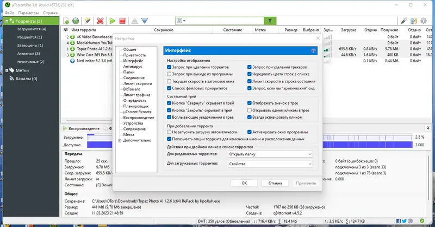The image size is (435, 227).
Task: Click the Загрузка column header
Action: point(348,30)
